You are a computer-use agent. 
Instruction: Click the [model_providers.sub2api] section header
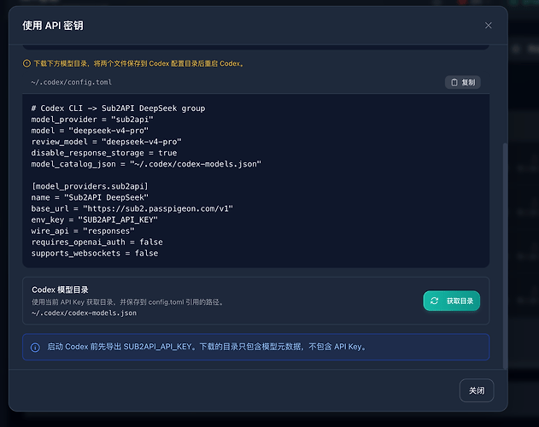point(90,186)
